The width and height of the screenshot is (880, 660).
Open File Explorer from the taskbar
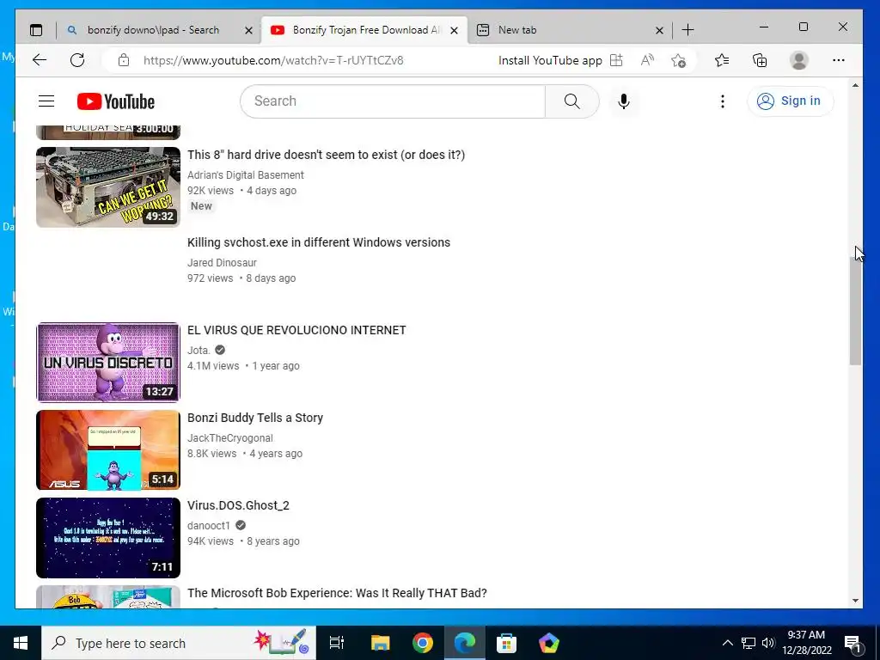coord(380,643)
